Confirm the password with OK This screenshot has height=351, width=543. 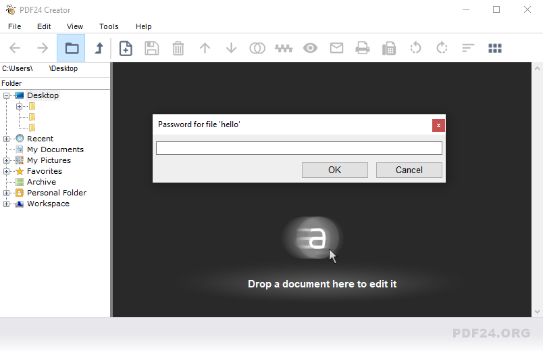334,170
